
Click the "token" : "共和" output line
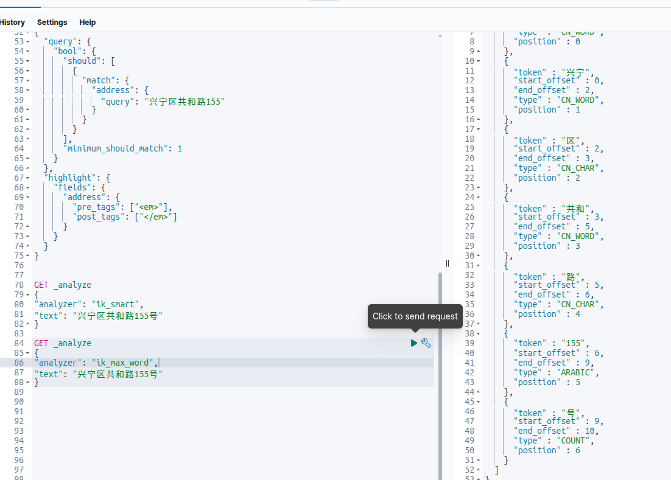pyautogui.click(x=554, y=209)
